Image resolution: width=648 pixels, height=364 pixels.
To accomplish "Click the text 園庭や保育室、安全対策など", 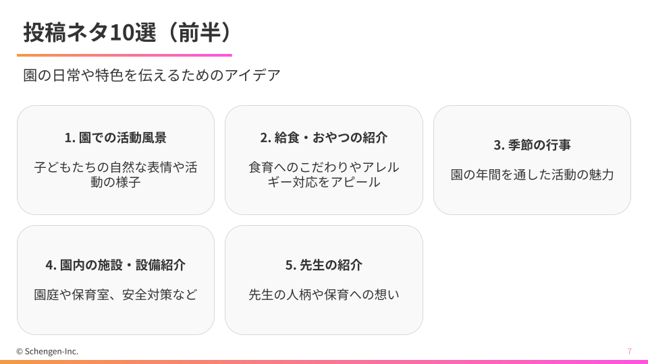I will [x=115, y=295].
